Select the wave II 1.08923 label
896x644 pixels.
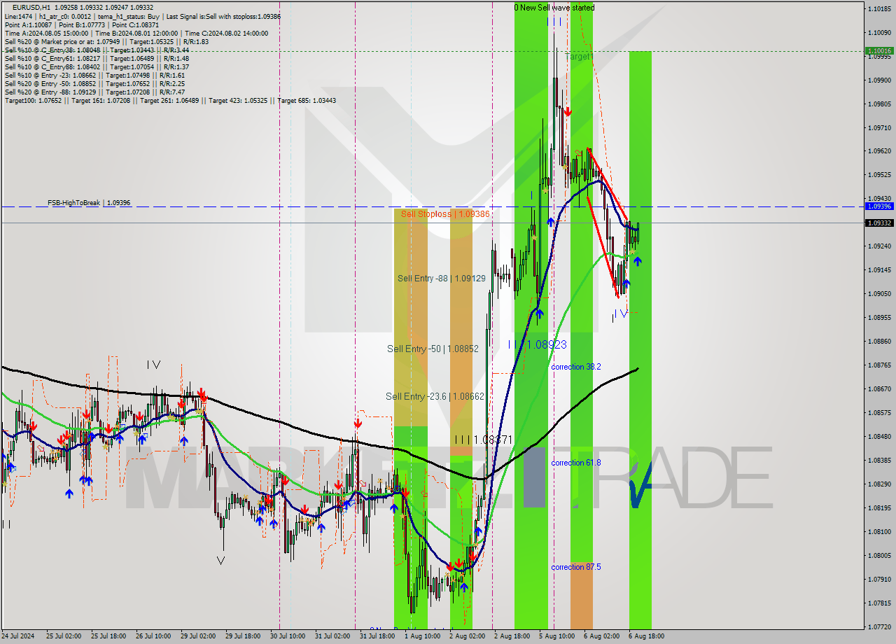click(x=538, y=344)
